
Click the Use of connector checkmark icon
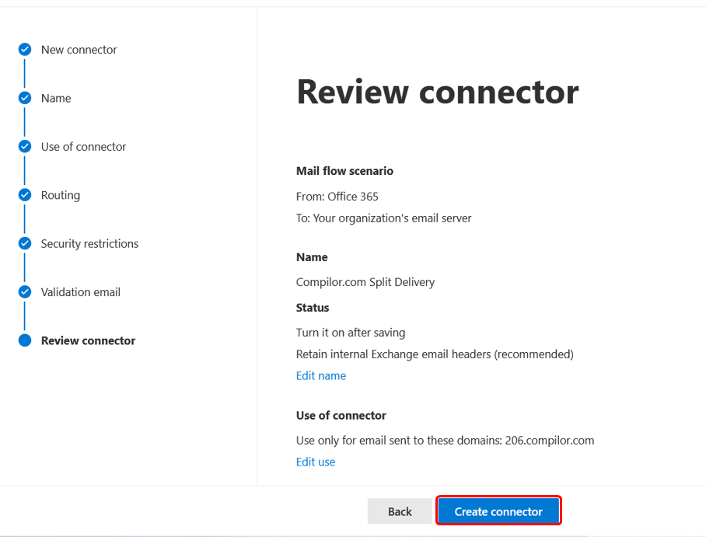coord(25,147)
